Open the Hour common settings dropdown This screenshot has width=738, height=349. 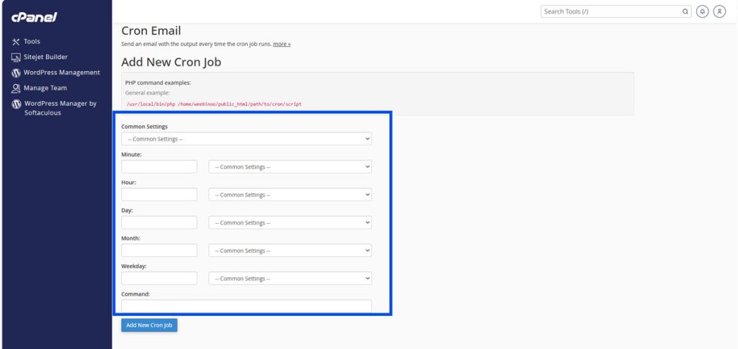[290, 195]
